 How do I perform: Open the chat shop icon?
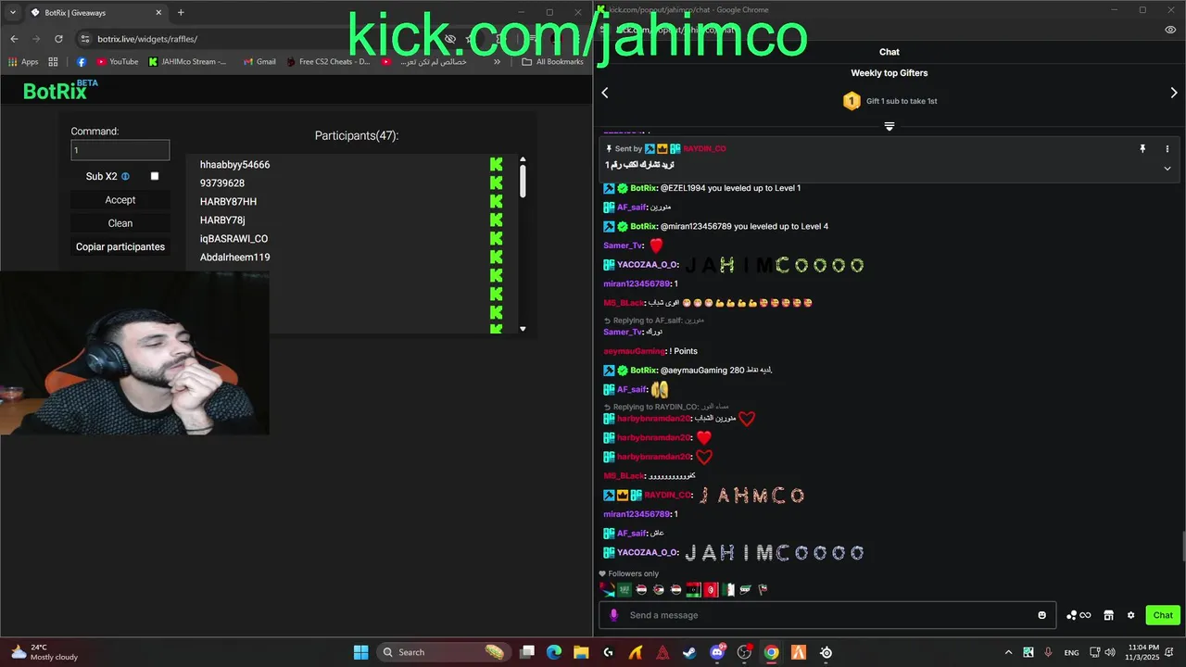(x=1108, y=615)
